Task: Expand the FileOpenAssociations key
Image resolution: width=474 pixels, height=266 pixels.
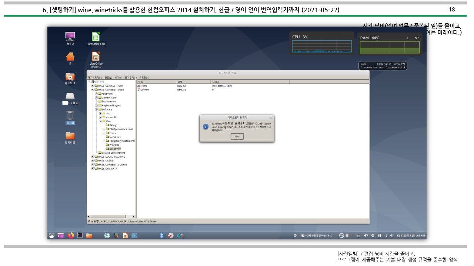Action: [104, 129]
